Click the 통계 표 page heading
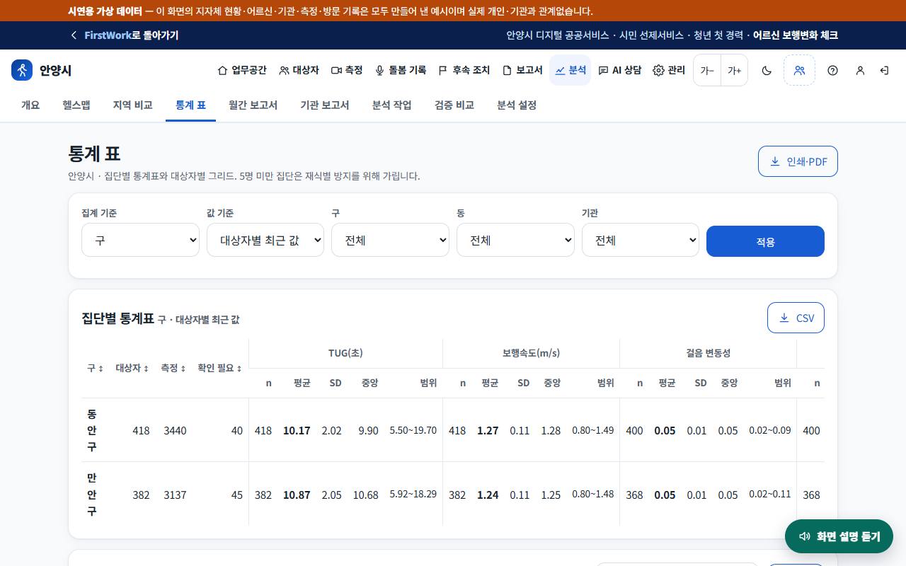 pyautogui.click(x=94, y=154)
